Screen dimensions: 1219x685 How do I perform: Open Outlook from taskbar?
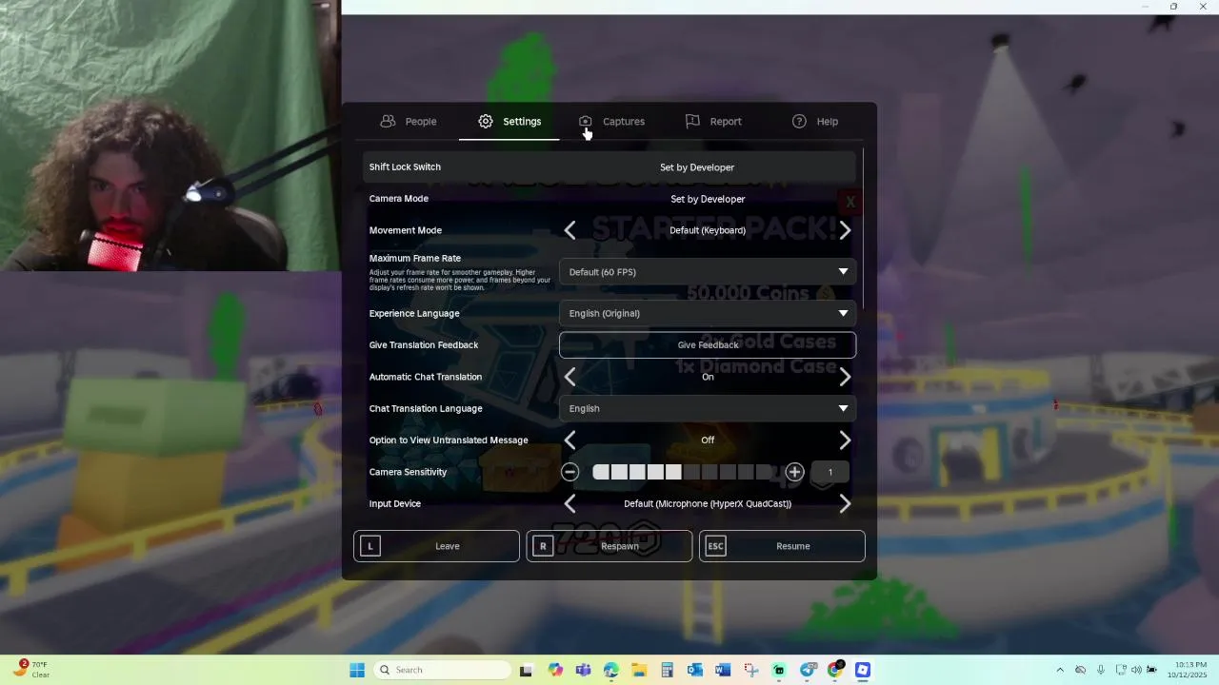coord(695,670)
